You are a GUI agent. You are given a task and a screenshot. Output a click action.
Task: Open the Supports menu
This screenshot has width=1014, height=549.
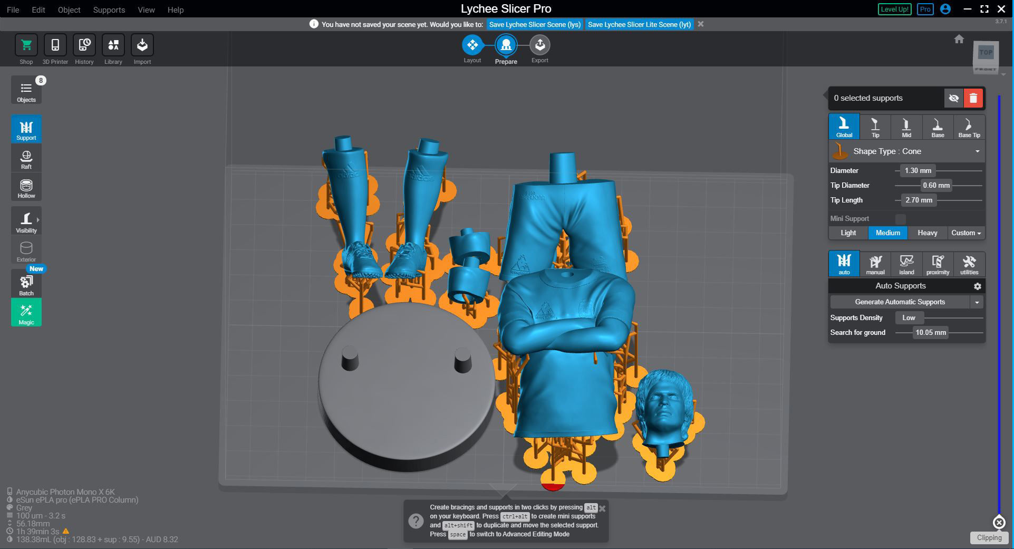tap(109, 10)
